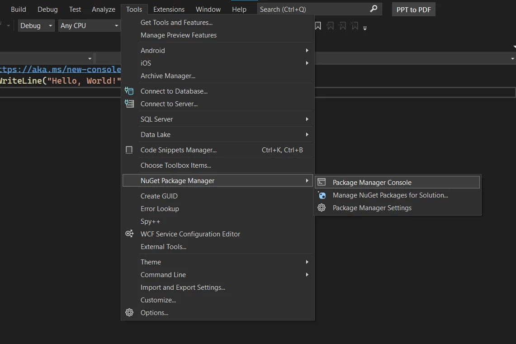Screen dimensions: 516x344
Task: Click the Connect to Database icon
Action: (x=129, y=91)
